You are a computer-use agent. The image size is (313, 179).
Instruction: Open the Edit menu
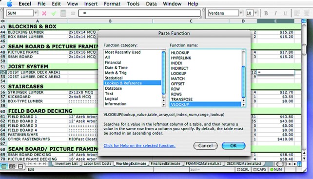click(56, 3)
